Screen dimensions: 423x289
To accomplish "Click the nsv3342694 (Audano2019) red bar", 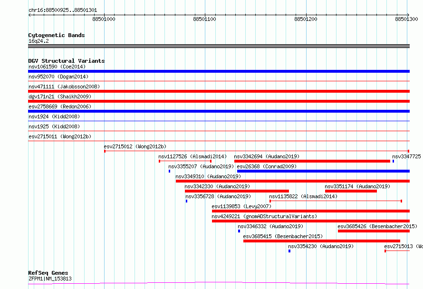I will coord(312,161).
